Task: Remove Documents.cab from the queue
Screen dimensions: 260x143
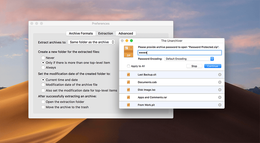Action: tap(220, 82)
